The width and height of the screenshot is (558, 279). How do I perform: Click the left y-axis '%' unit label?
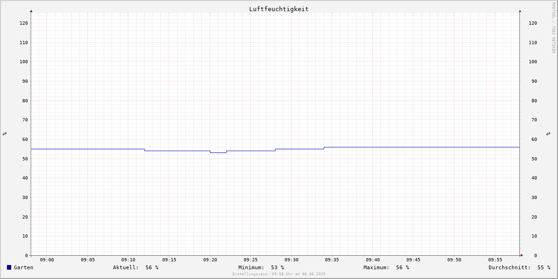[5, 133]
